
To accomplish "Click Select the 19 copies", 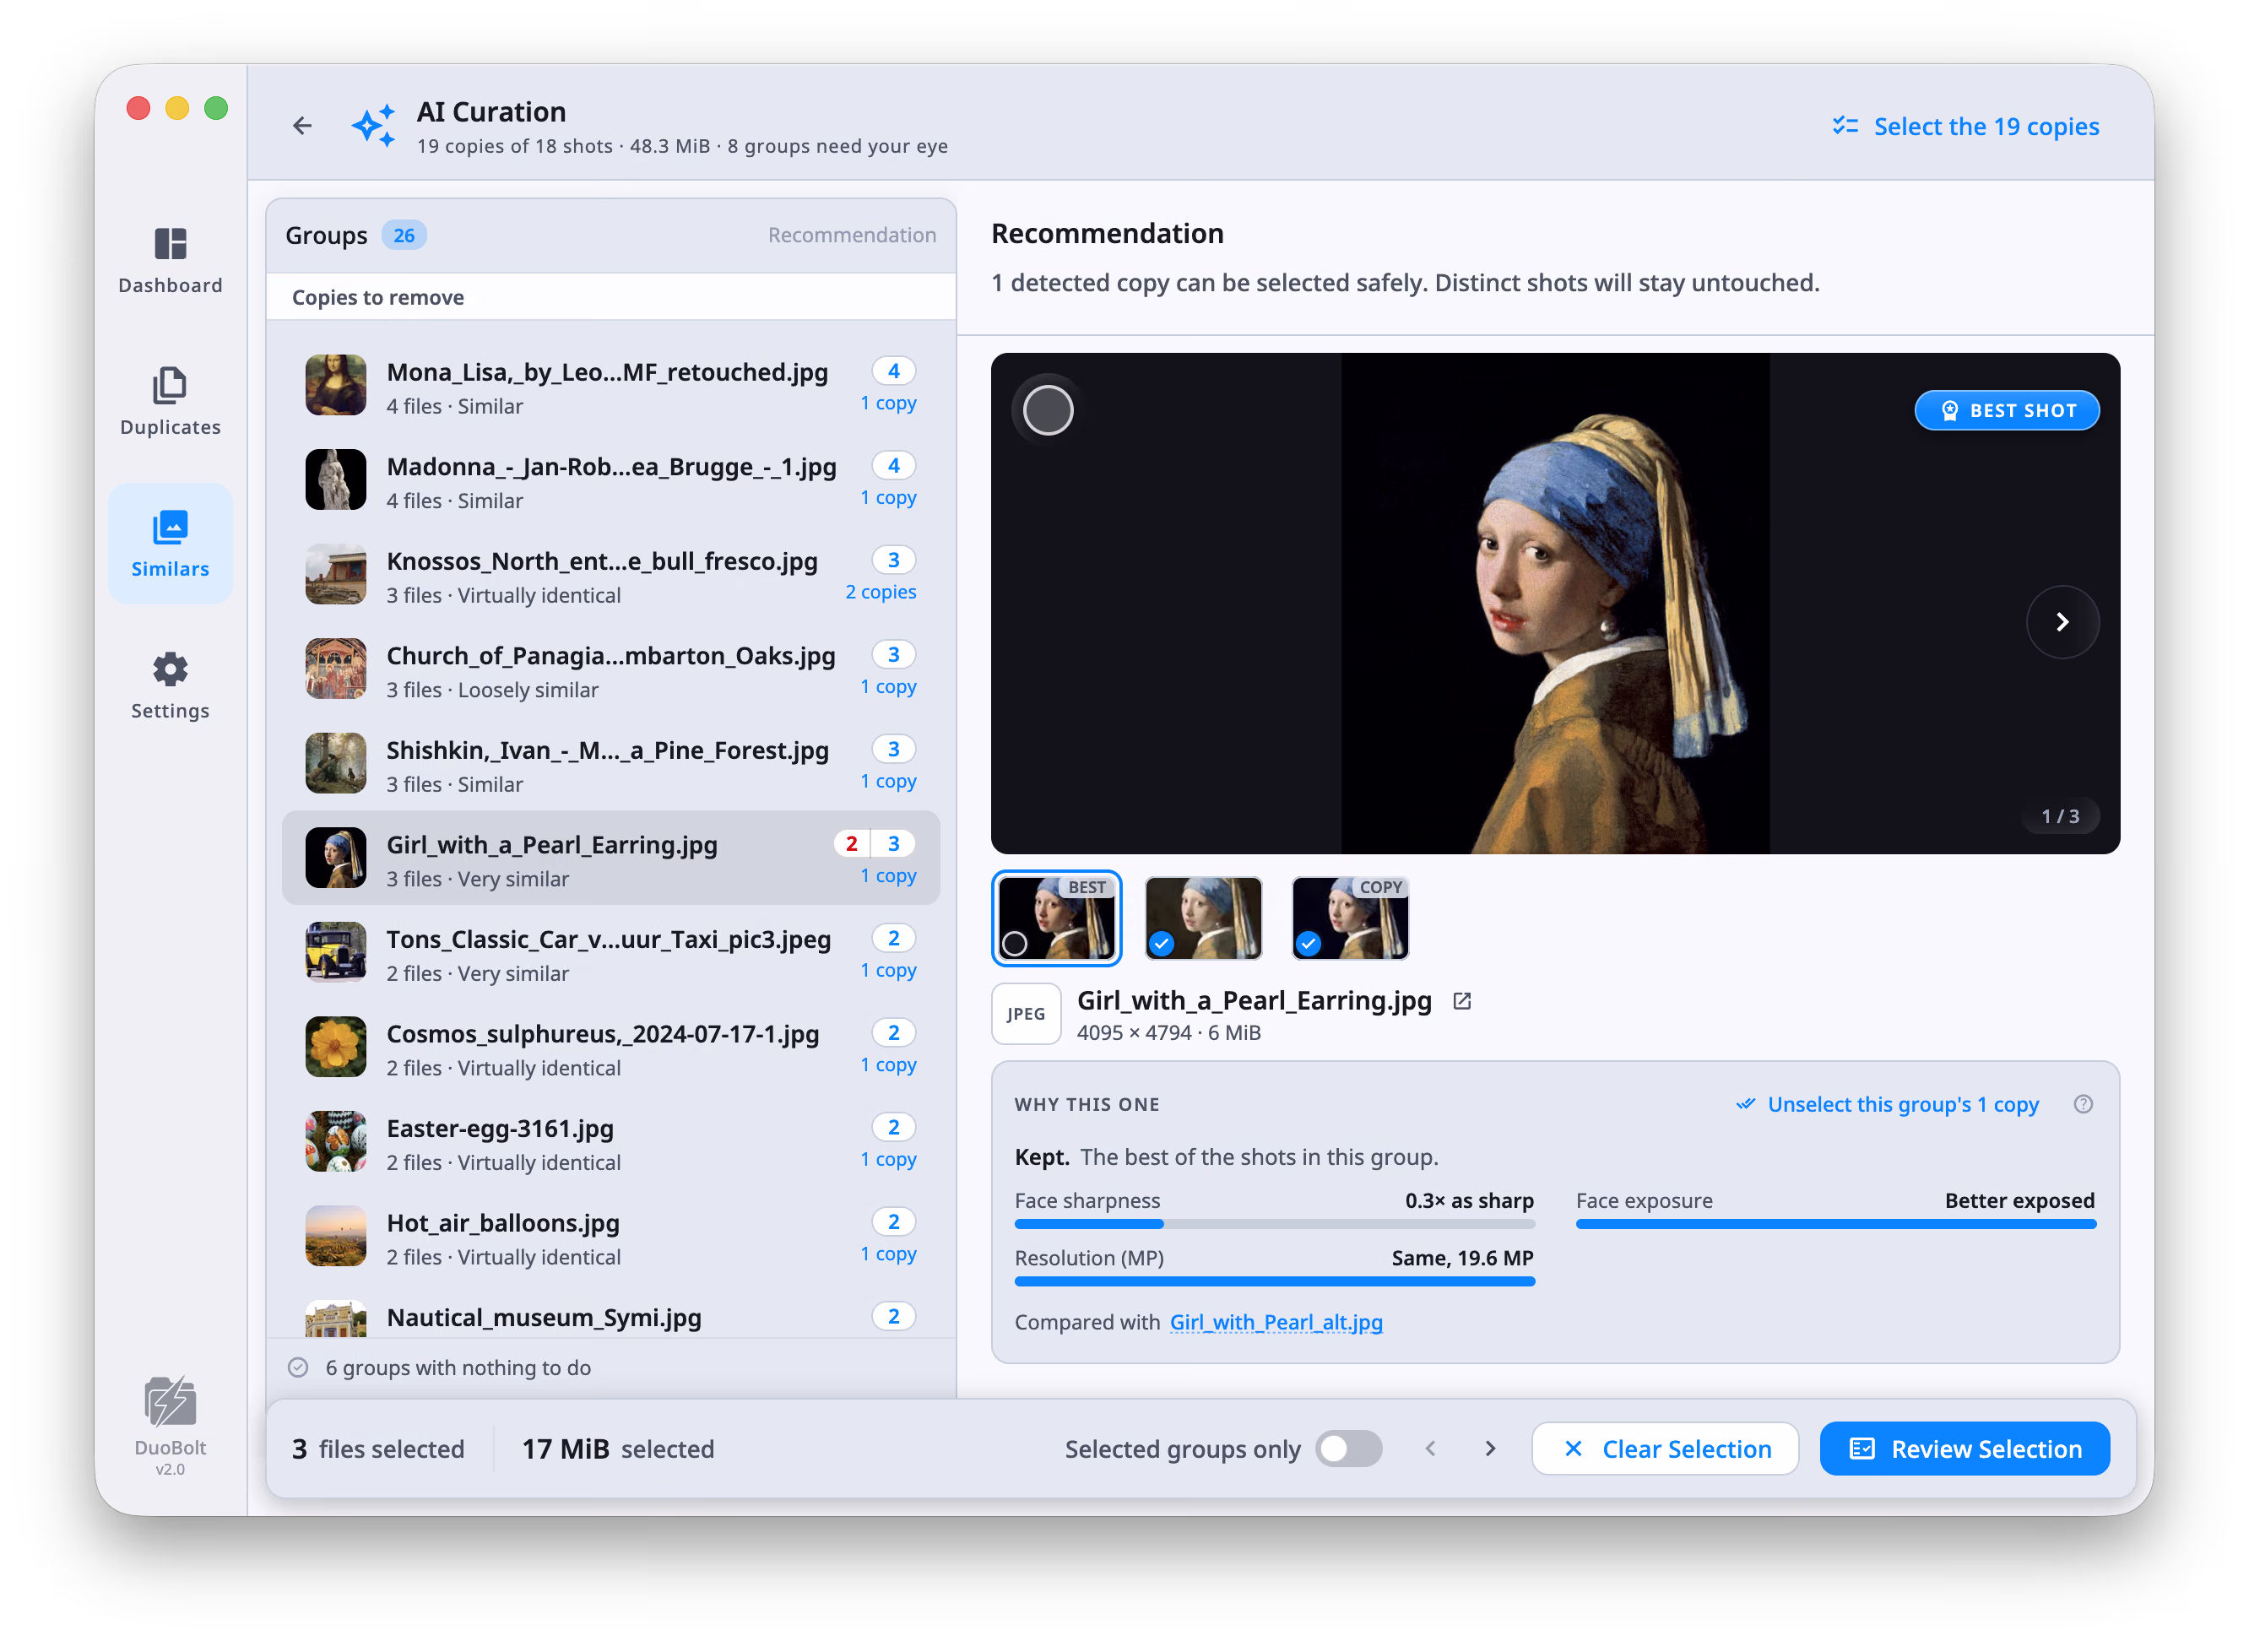I will [1964, 126].
